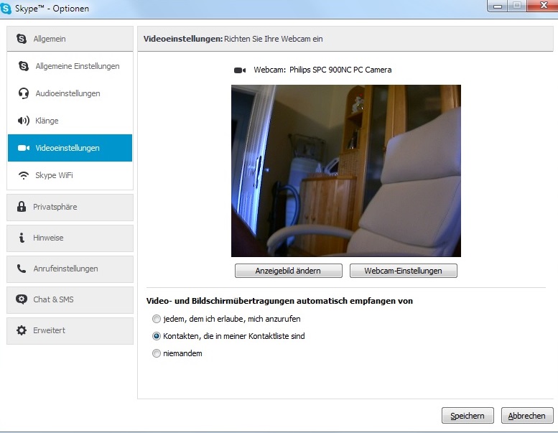Screen dimensions: 558x433
Task: Click the camera icon in Videoeinstellungen row
Action: click(x=24, y=148)
